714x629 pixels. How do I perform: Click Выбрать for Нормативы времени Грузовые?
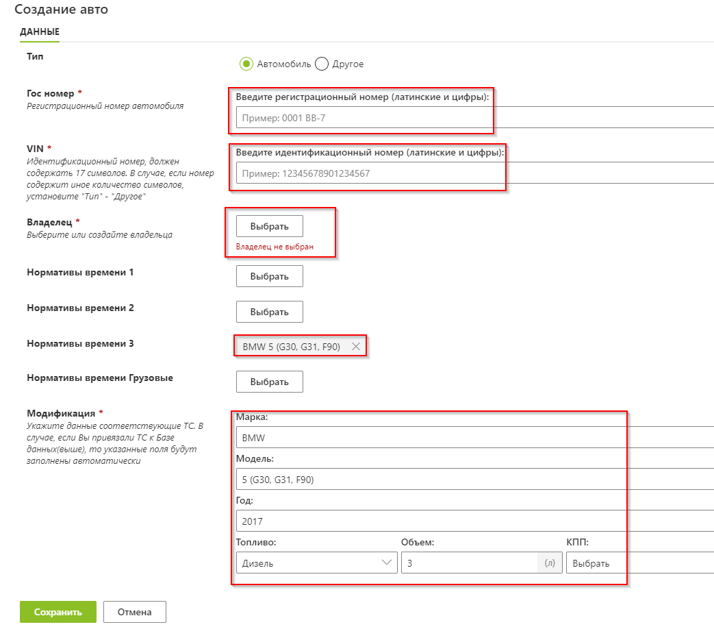(x=270, y=382)
